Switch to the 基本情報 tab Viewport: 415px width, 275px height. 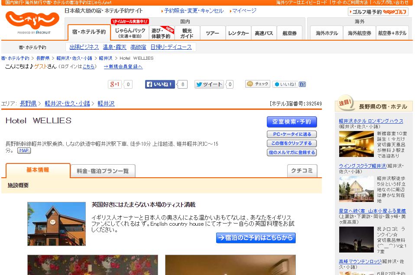[38, 170]
